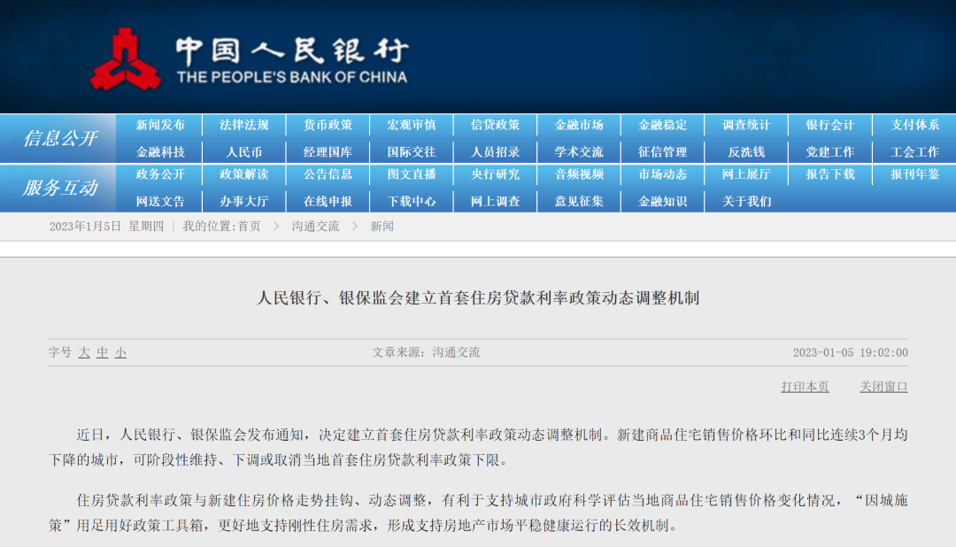Viewport: 956px width, 547px height.
Task: Open 工会工作 navigation item
Action: pyautogui.click(x=914, y=152)
